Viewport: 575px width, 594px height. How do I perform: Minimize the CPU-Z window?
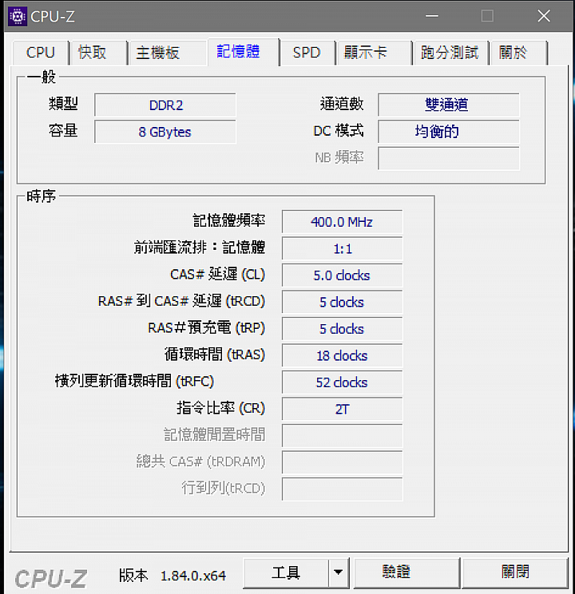pyautogui.click(x=432, y=16)
